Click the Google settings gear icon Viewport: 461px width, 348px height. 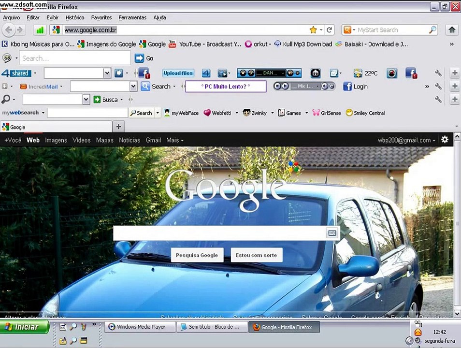point(445,140)
